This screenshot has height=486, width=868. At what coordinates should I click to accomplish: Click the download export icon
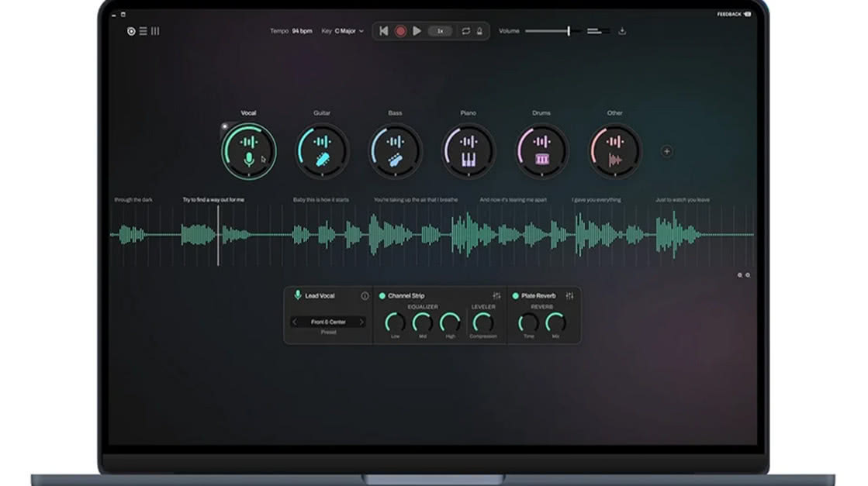point(622,31)
